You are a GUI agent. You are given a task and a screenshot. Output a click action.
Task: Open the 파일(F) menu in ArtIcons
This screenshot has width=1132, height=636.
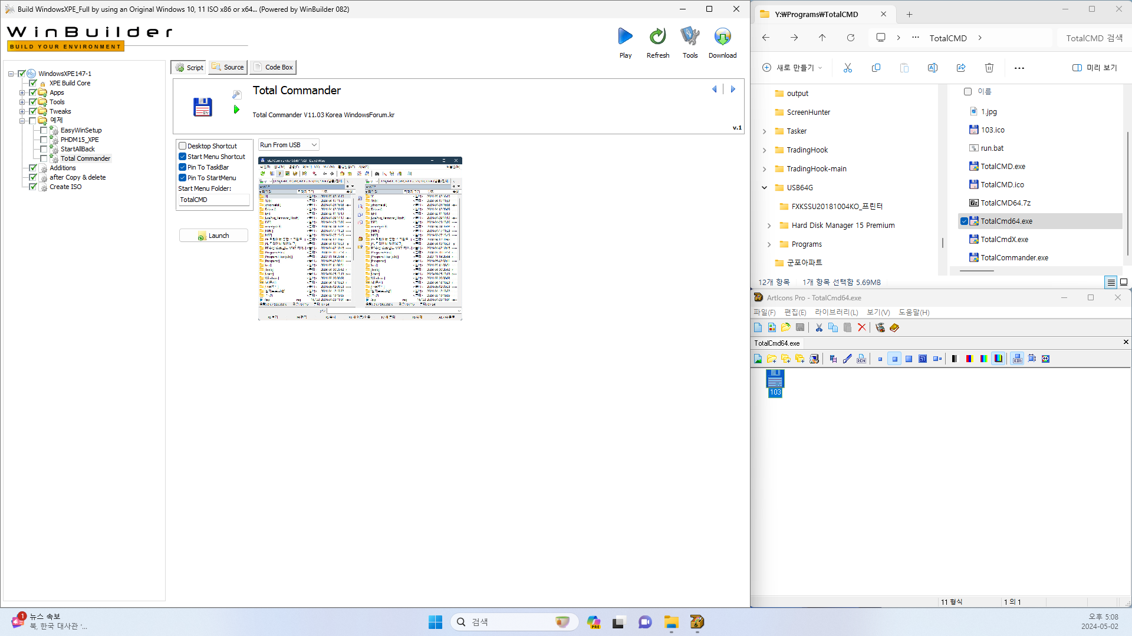pyautogui.click(x=765, y=312)
